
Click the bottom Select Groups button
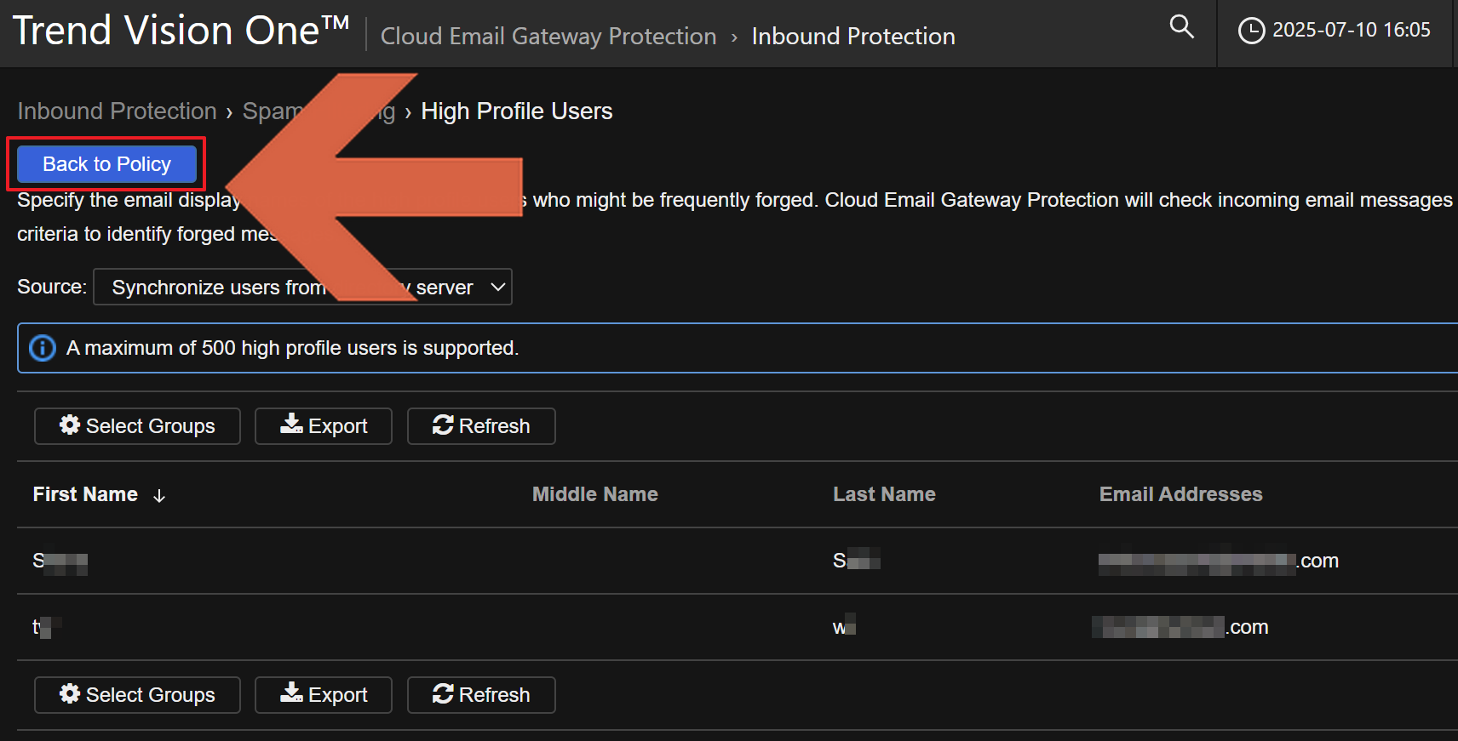[137, 695]
